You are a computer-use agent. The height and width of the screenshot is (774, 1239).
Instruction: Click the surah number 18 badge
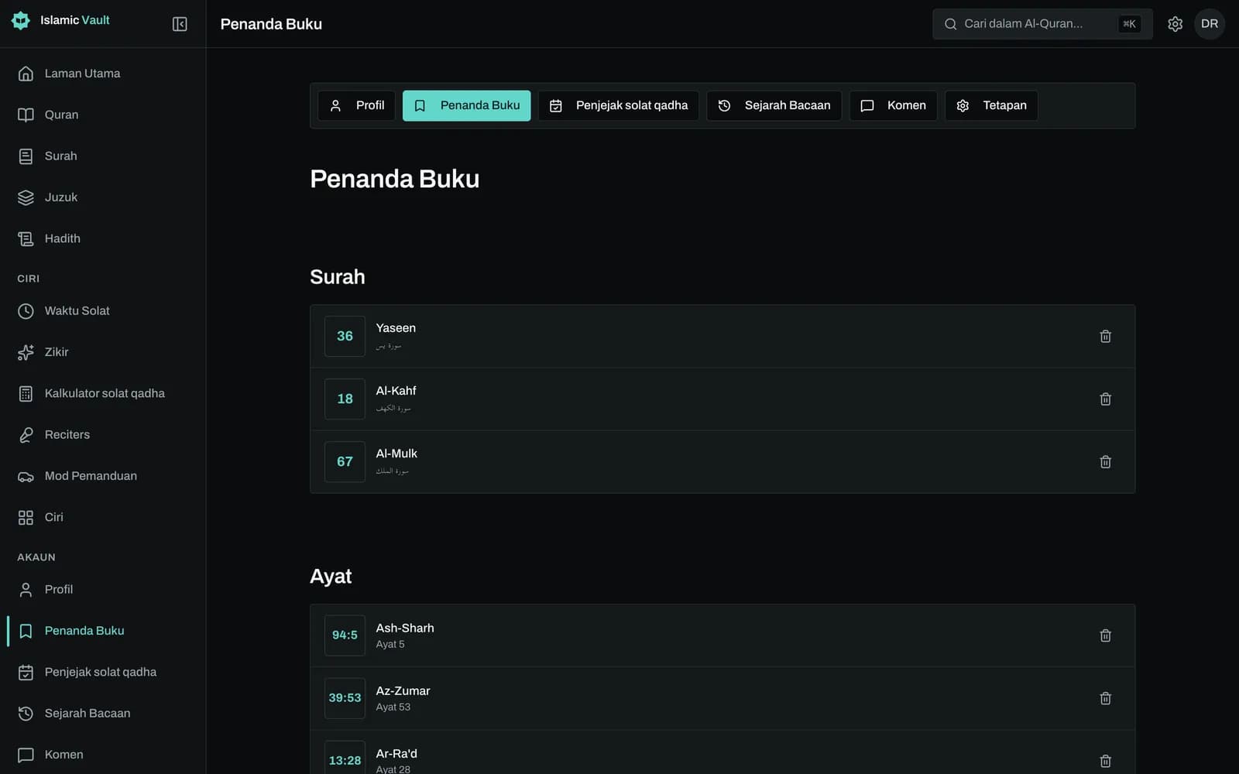[x=345, y=399]
